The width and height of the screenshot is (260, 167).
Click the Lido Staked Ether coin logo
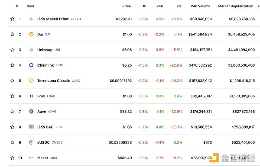[31, 19]
